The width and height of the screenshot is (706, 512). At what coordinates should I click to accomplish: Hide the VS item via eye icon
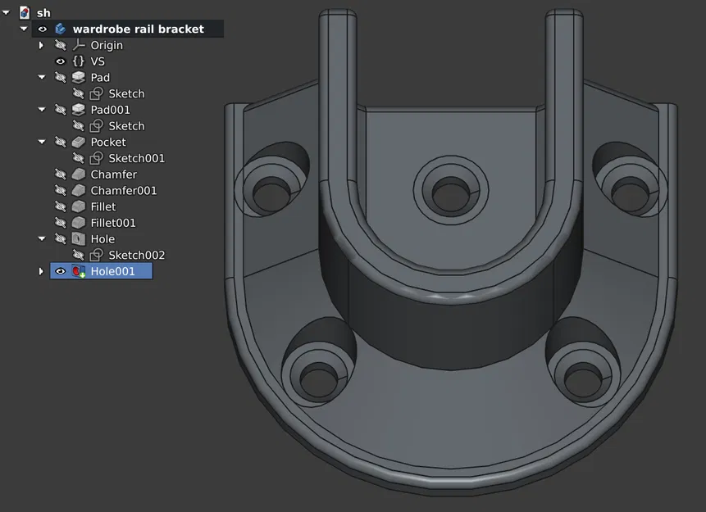(61, 61)
